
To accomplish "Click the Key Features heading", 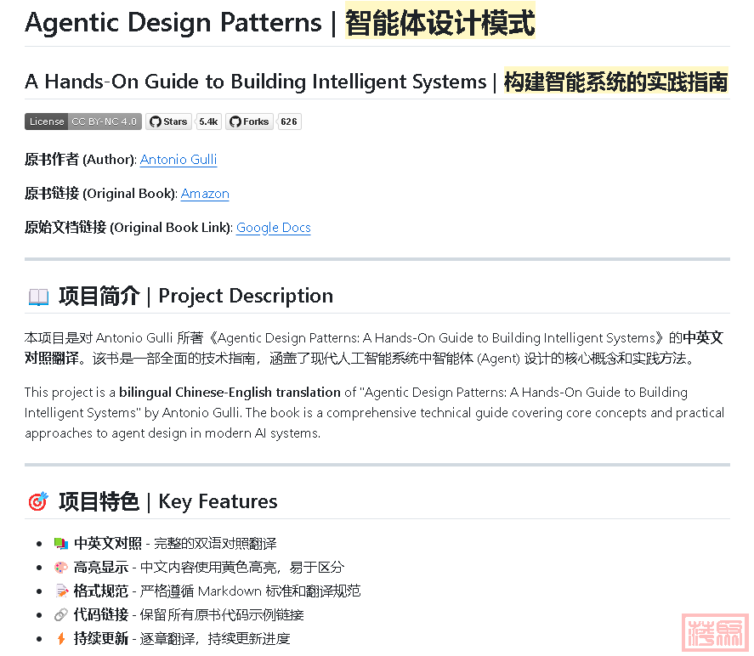I will (x=218, y=501).
